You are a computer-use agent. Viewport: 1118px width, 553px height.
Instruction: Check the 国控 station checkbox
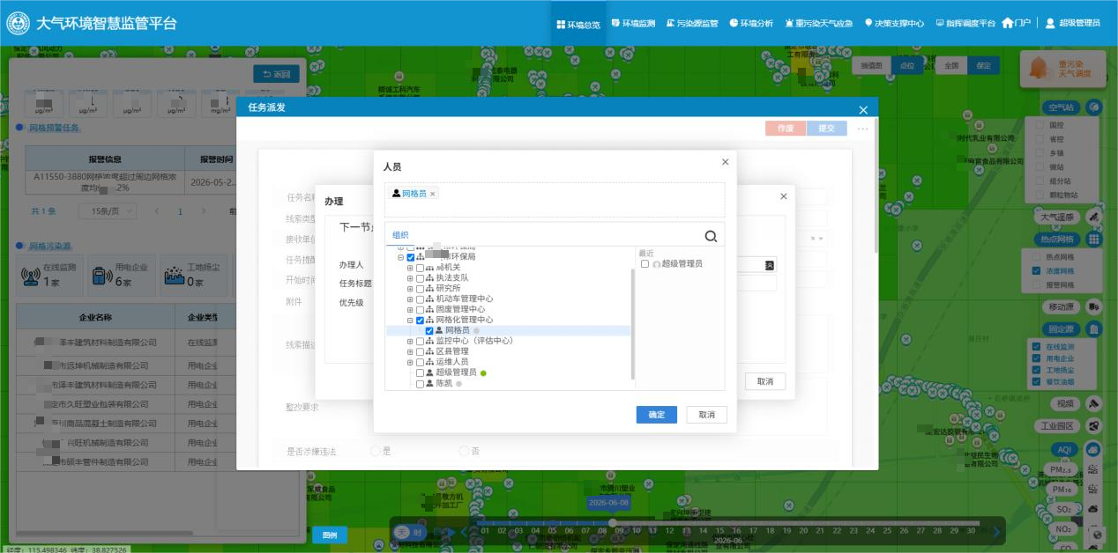1040,125
